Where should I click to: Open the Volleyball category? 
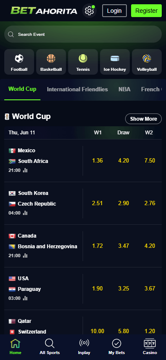(147, 62)
